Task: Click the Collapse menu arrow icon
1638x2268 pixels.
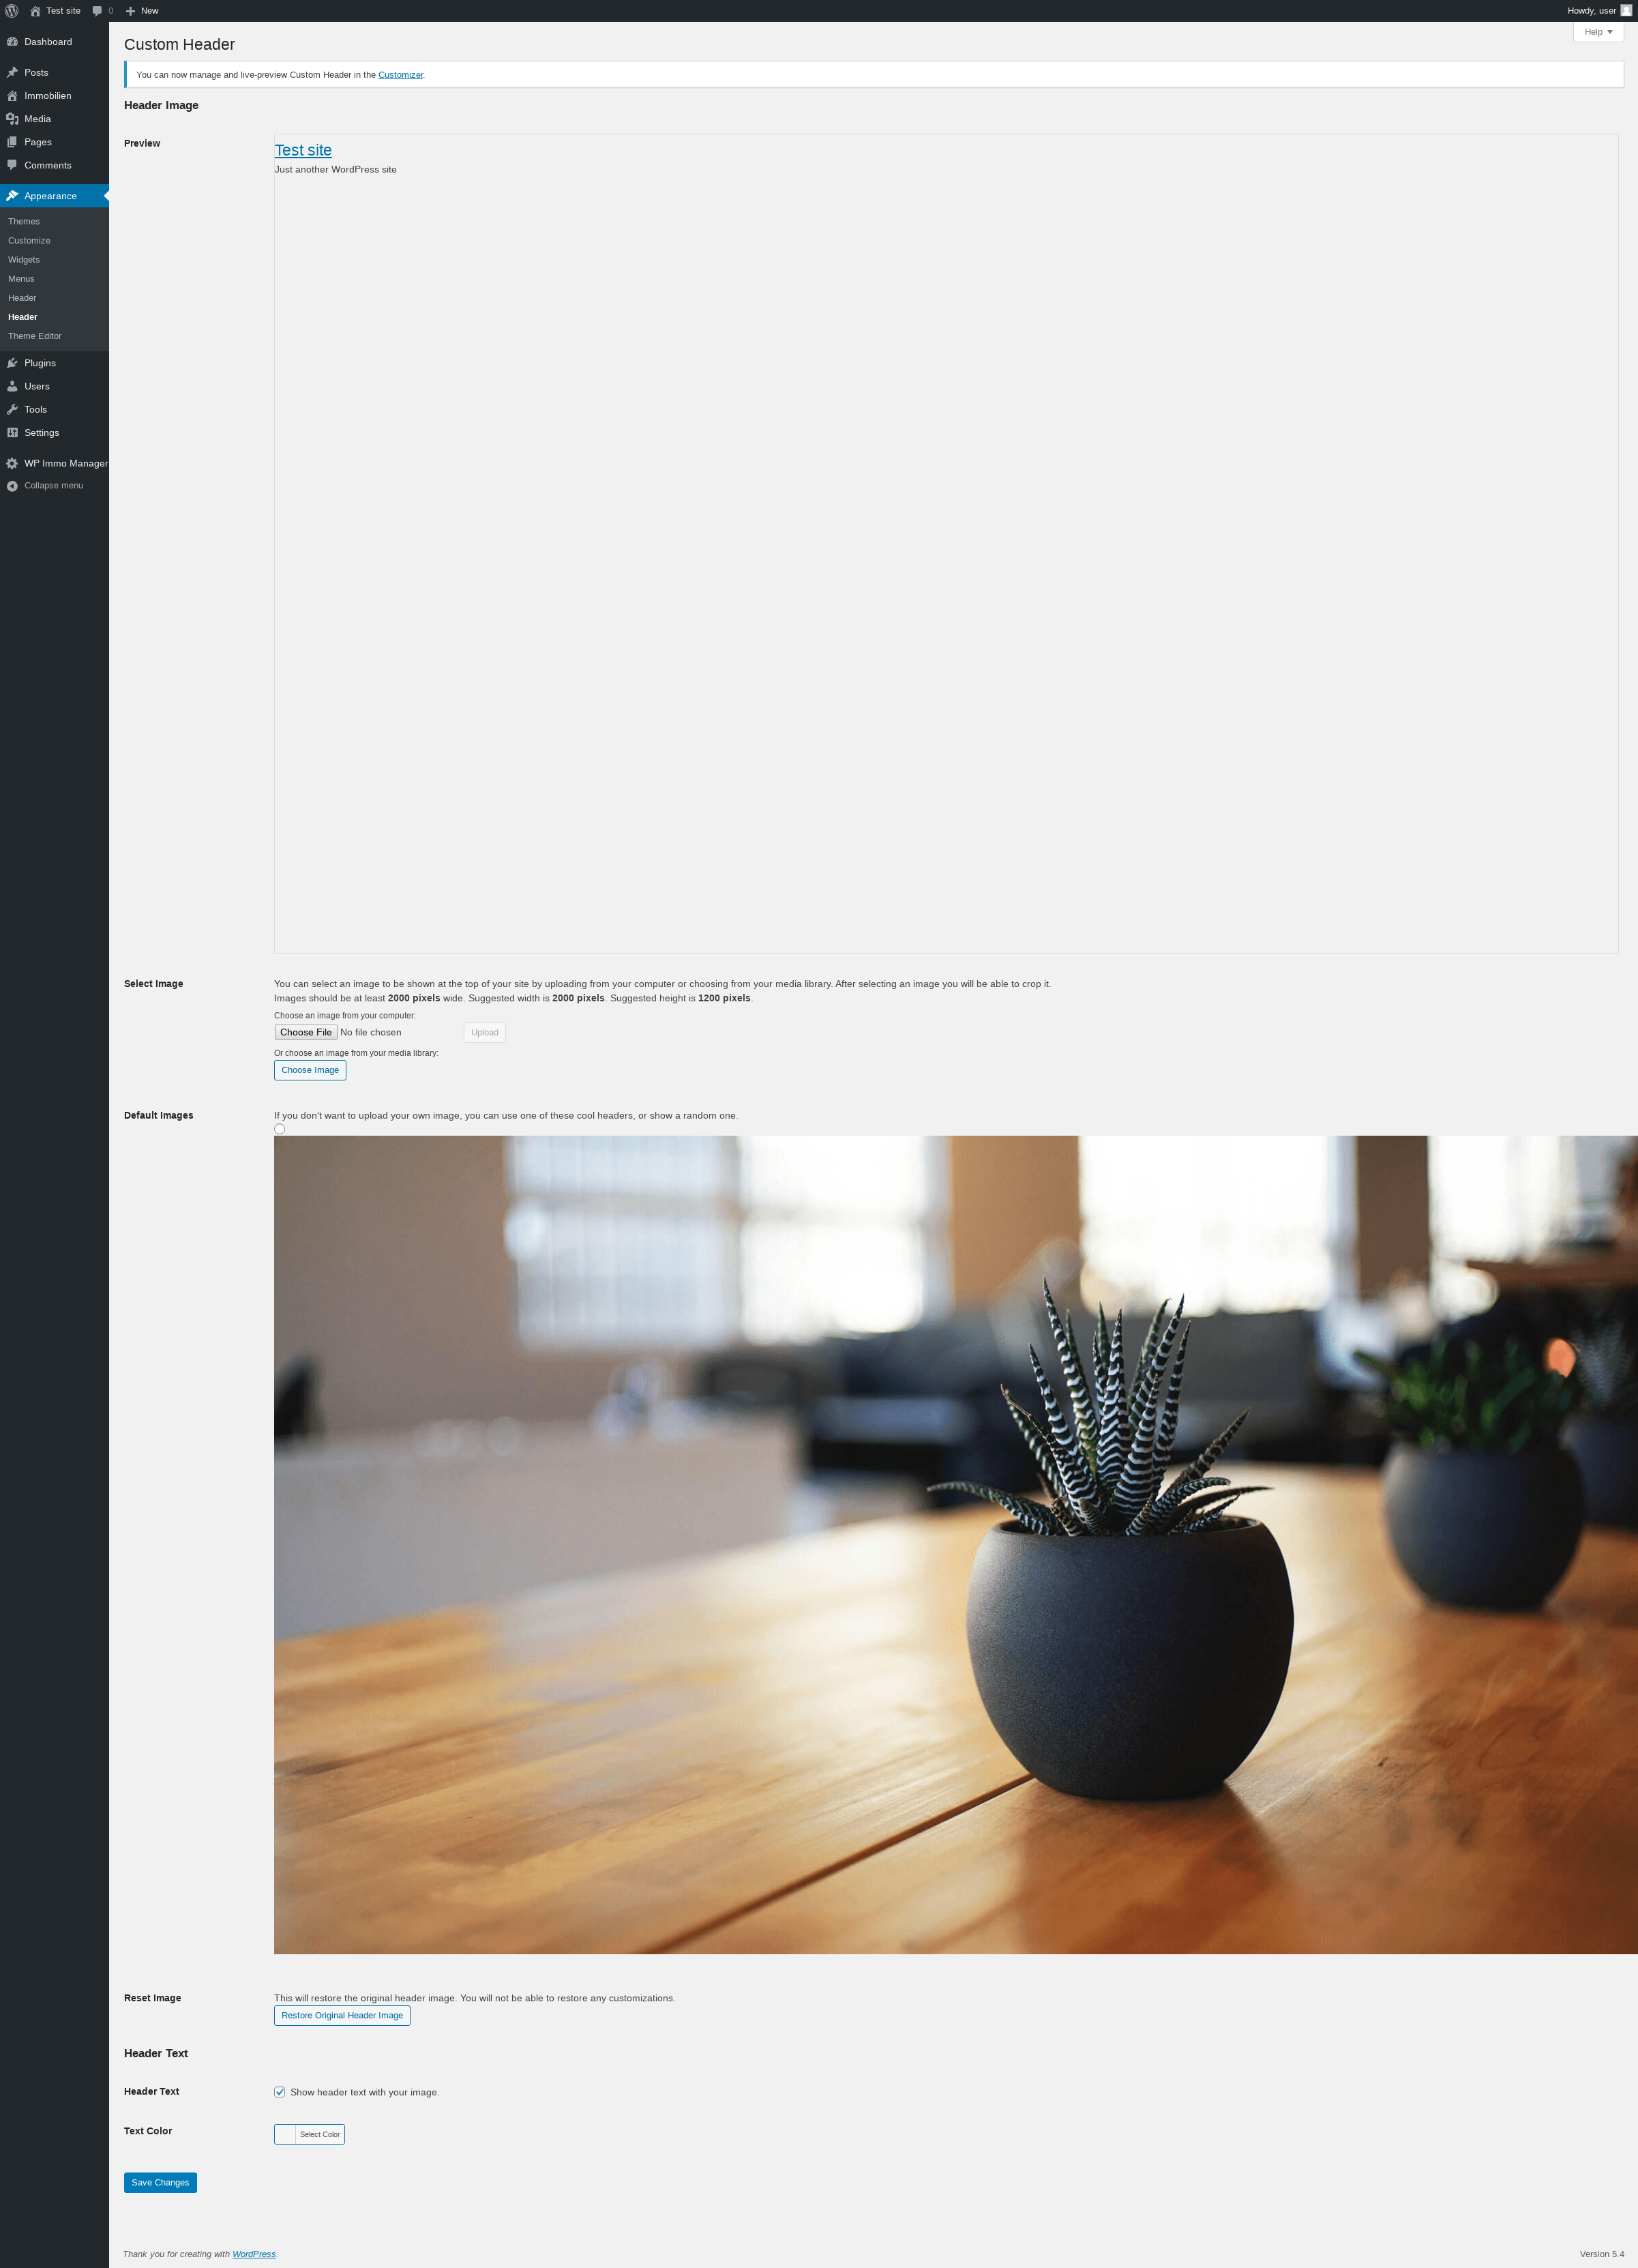Action: point(12,486)
